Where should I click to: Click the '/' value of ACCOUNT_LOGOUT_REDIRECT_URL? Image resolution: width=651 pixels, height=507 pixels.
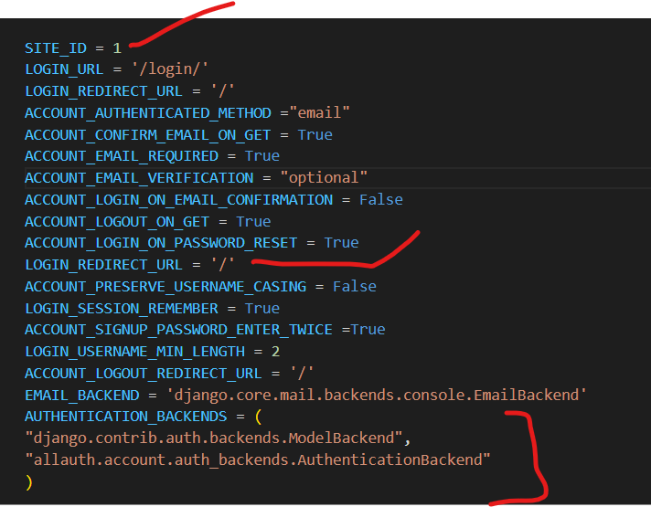(x=302, y=374)
